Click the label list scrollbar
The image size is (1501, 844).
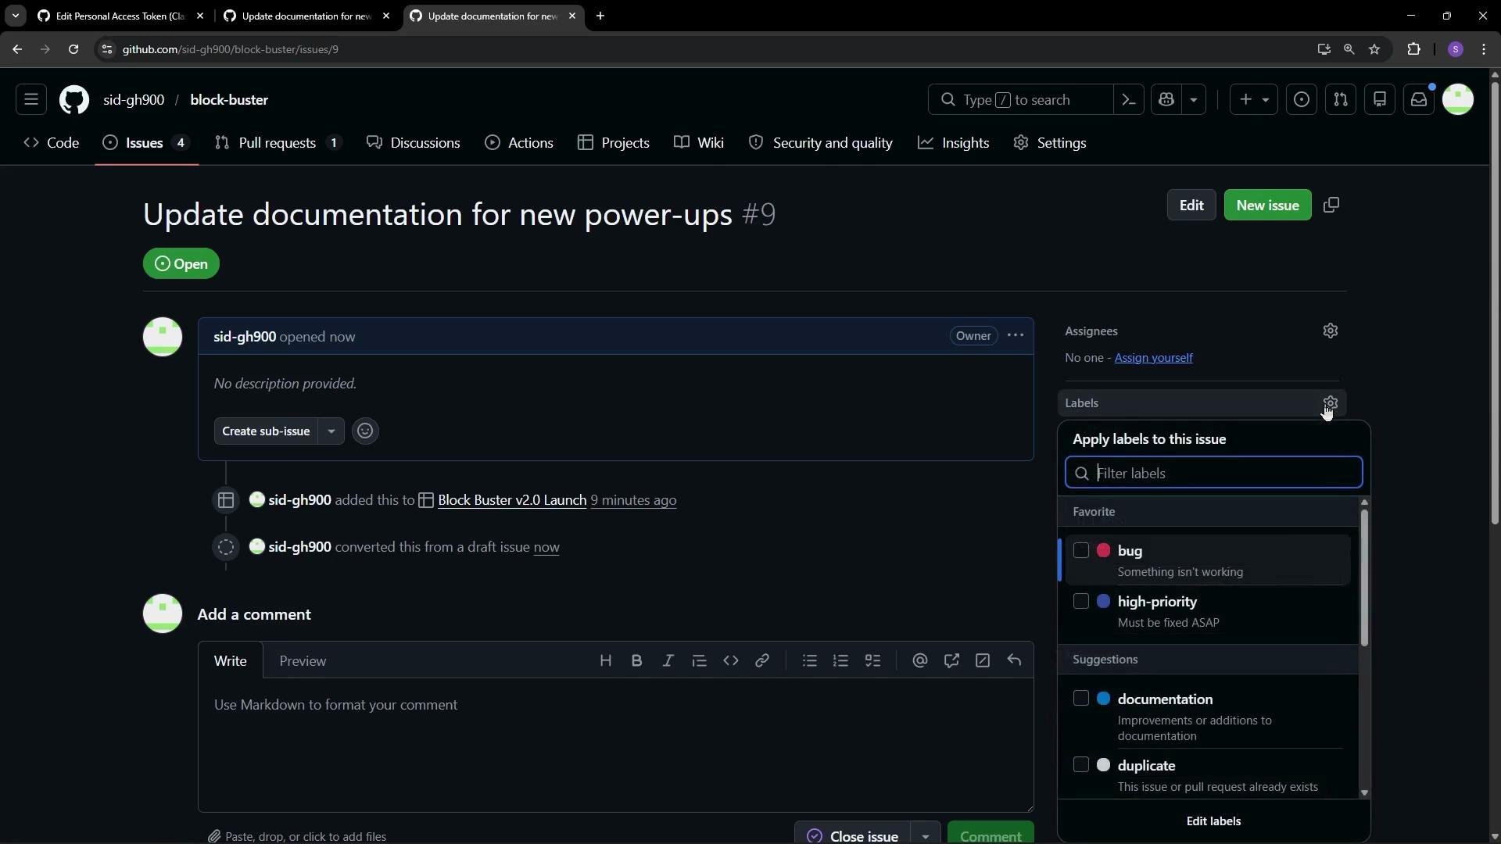pos(1364,578)
